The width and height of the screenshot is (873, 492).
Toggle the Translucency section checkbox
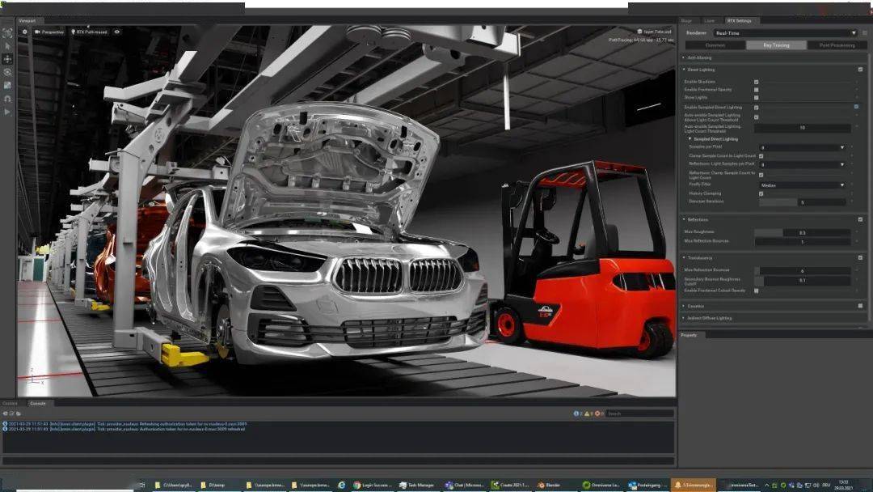[861, 258]
